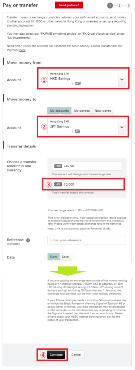This screenshot has height=370, width=135.
Task: Click step 3 progress circle
Action: (129, 5)
